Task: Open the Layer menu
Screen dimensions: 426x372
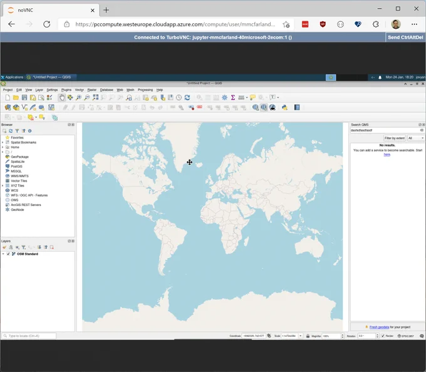Action: (x=39, y=90)
